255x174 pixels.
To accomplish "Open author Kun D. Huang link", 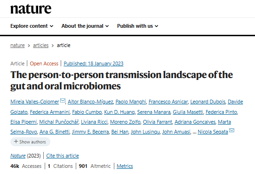I will (x=120, y=112).
